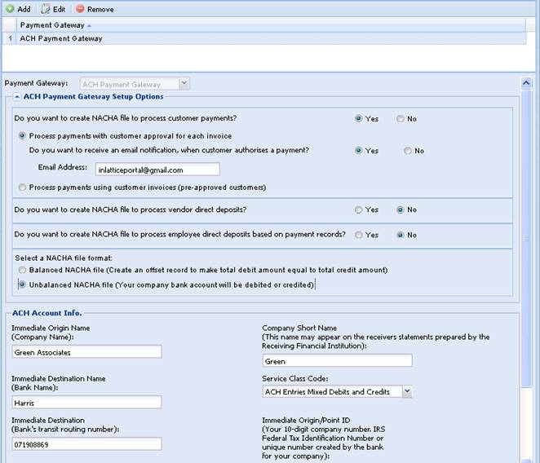This screenshot has width=540, height=463.
Task: Select pre-approved customers invoice processing option
Action: pos(22,187)
